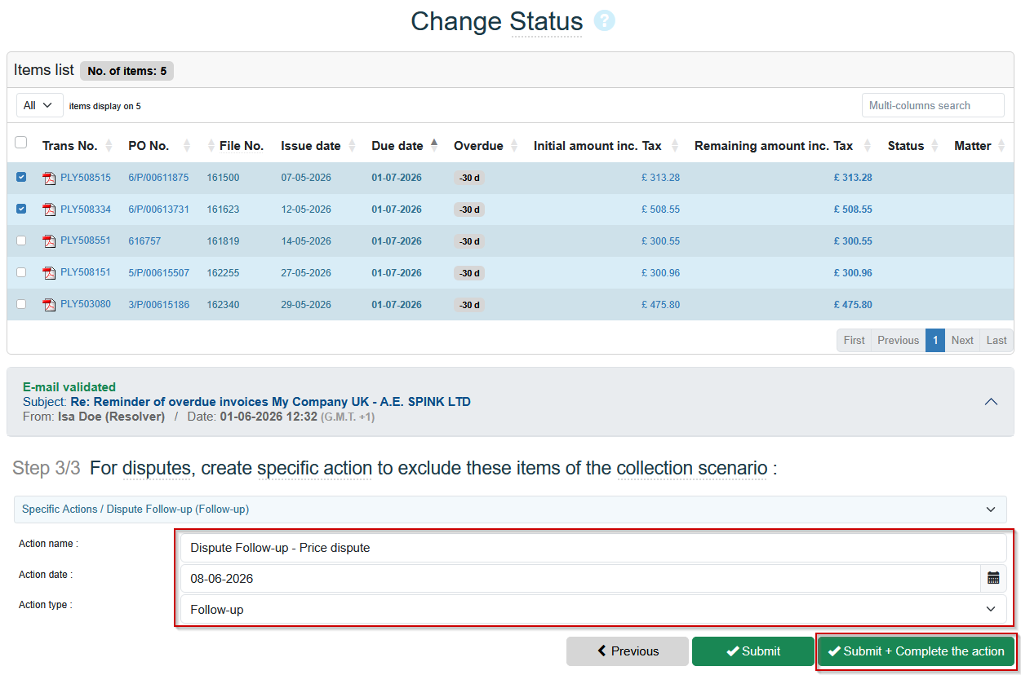Viewport: 1021px width, 675px height.
Task: Open the All items-display dropdown
Action: 40,105
